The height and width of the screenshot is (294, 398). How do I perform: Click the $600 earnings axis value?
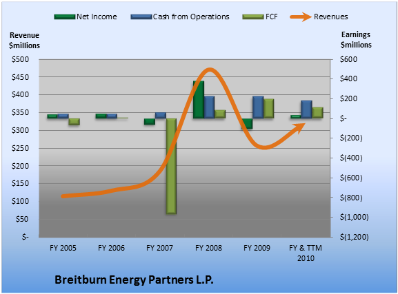click(x=348, y=59)
